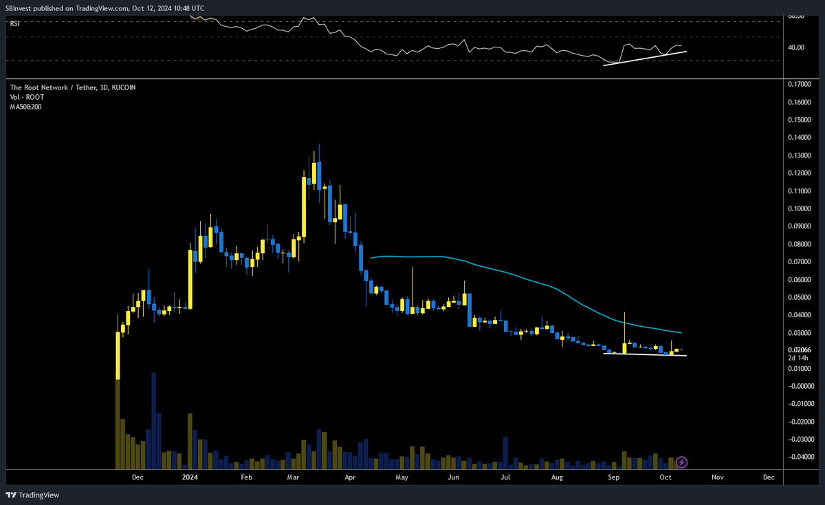This screenshot has height=505, width=825.
Task: Click the tall yellow March breakout candle
Action: click(x=304, y=206)
